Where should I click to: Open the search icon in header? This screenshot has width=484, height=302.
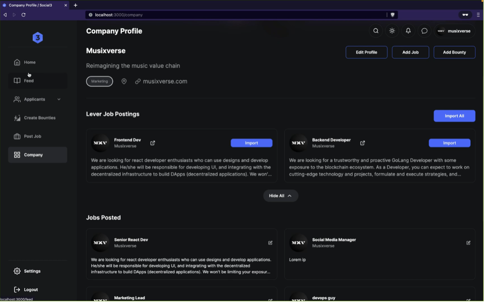[x=376, y=31]
